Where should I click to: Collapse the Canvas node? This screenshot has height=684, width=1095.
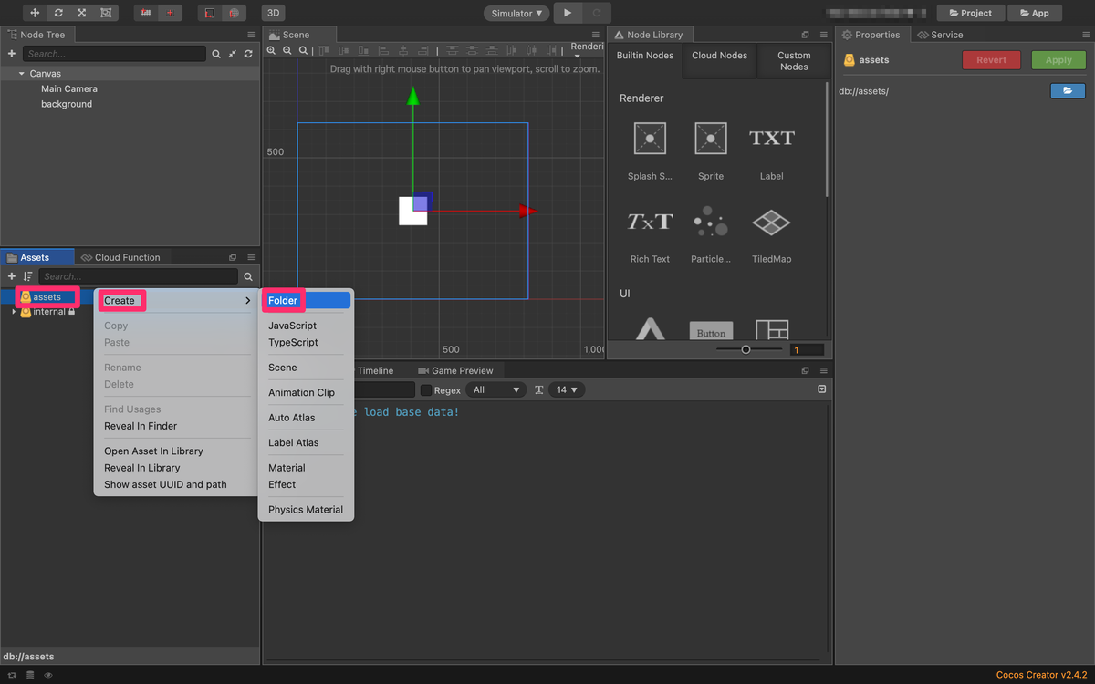[x=21, y=73]
